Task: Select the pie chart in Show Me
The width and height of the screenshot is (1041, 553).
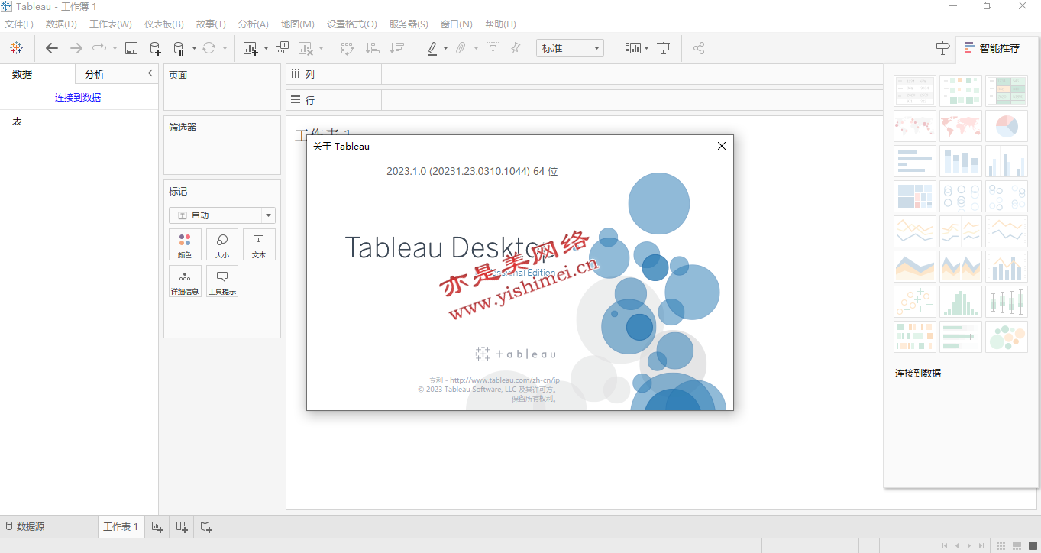Action: (x=1006, y=126)
